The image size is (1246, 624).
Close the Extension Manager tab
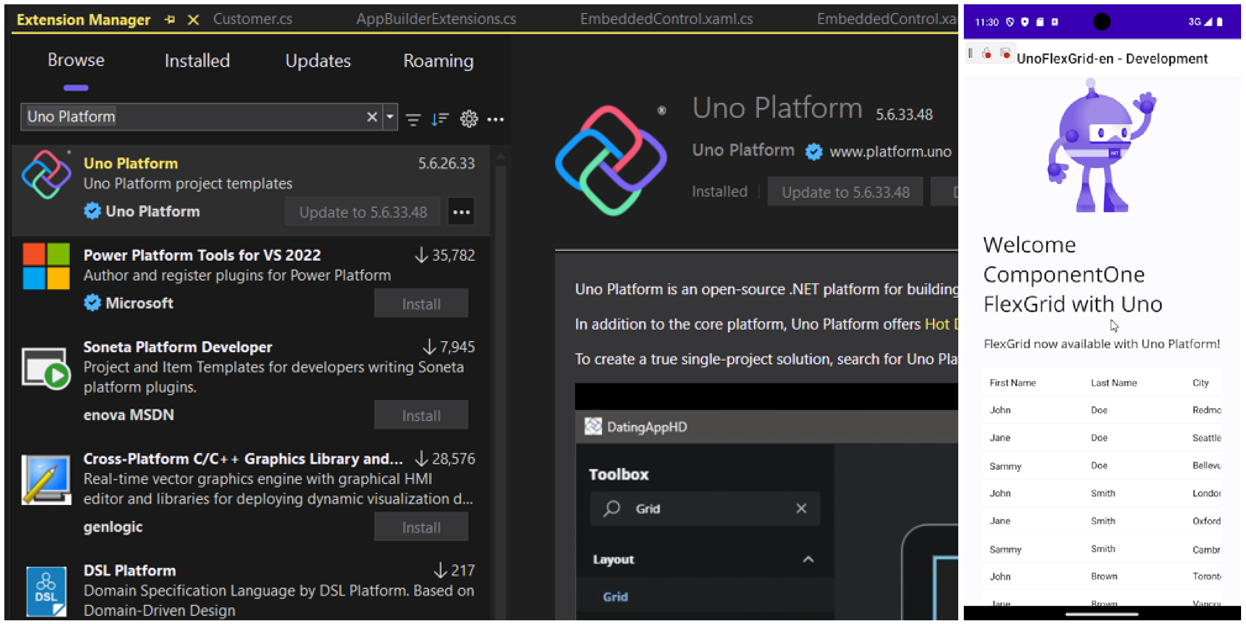193,20
